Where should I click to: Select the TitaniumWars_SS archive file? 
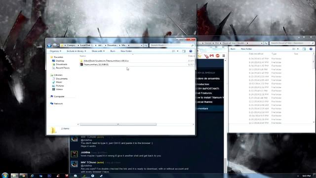pyautogui.click(x=96, y=65)
